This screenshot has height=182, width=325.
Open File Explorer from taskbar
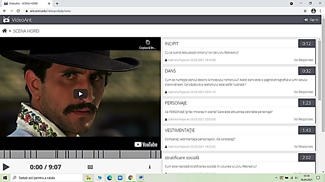tap(88, 178)
